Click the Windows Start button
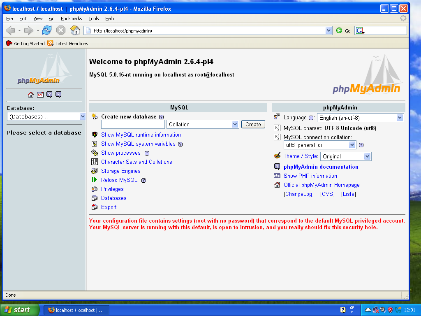Viewport: 421px width, 316px height. (x=20, y=310)
